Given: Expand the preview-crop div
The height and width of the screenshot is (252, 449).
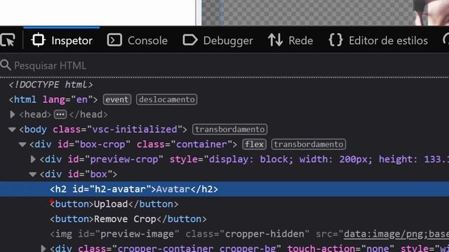Looking at the screenshot, I should [x=33, y=159].
